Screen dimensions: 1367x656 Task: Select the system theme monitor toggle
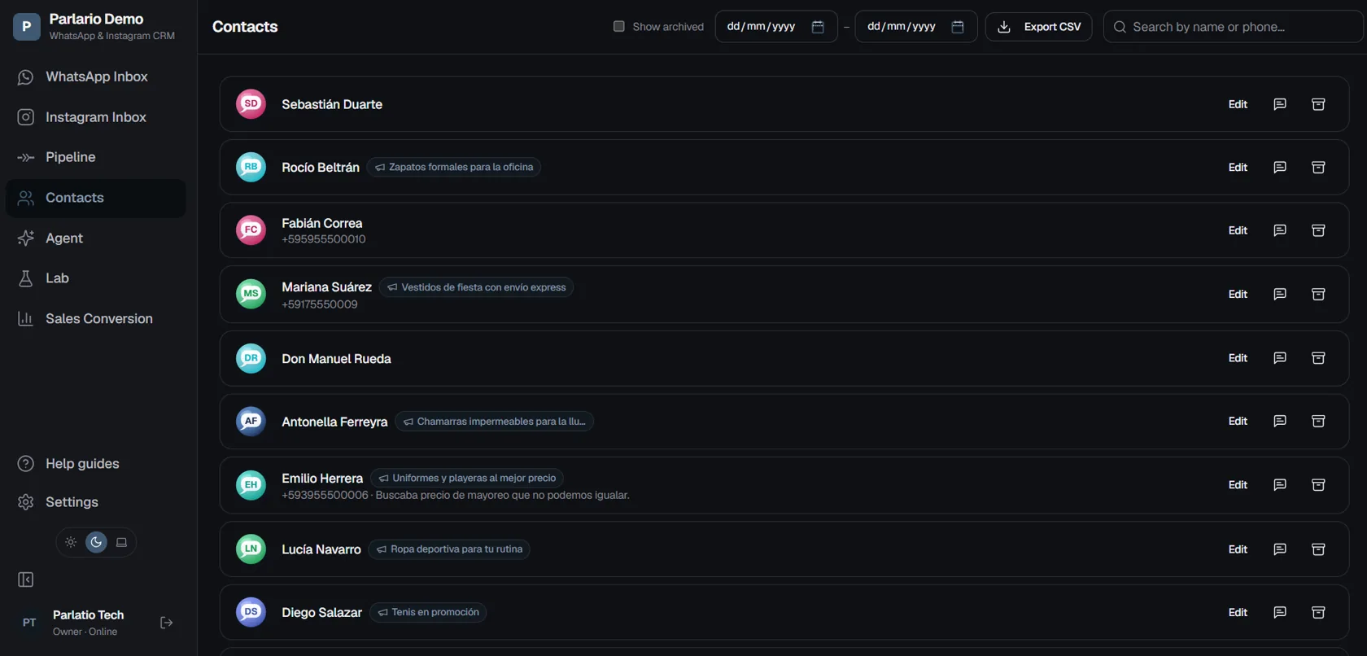pos(121,542)
